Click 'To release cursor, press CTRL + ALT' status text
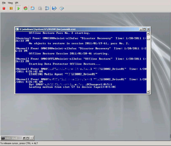The image size is (171, 146). [x=19, y=143]
